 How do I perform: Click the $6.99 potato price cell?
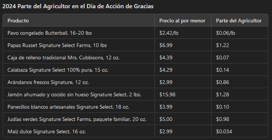pos(183,45)
